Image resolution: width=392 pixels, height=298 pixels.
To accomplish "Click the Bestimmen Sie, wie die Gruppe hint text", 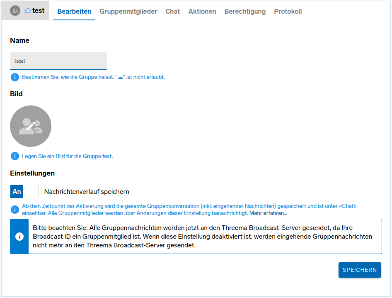I will point(94,77).
